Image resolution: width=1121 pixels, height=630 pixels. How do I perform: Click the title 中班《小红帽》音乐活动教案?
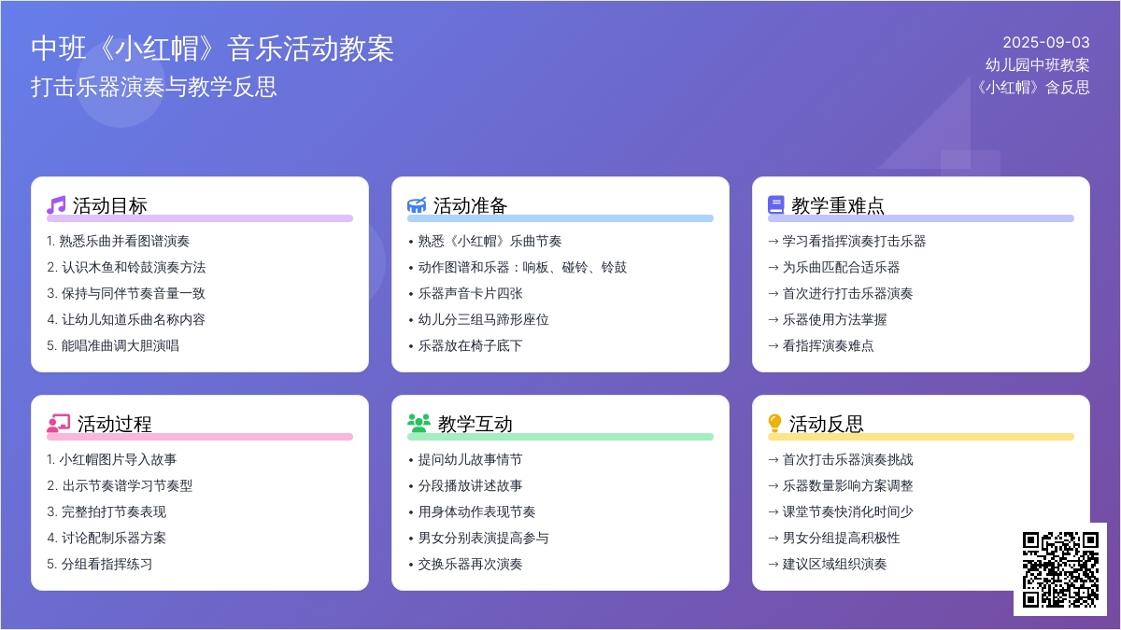click(213, 49)
